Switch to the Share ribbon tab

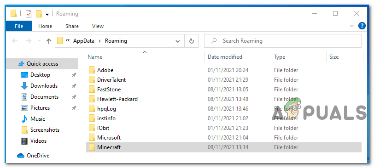tap(72, 26)
